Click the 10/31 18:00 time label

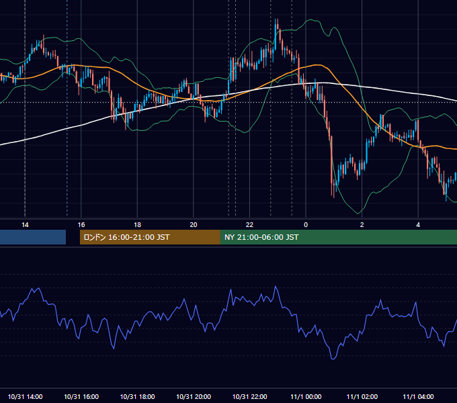pyautogui.click(x=137, y=396)
